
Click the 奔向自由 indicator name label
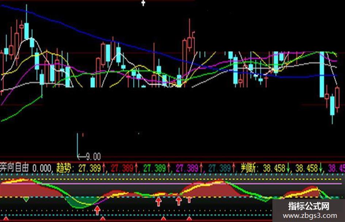coord(15,168)
